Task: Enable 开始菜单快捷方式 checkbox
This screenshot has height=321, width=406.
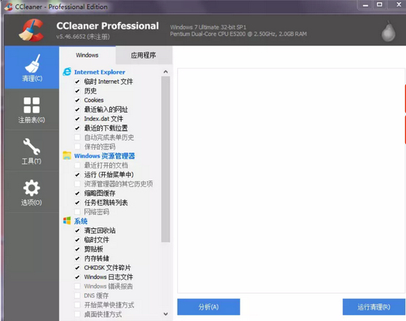Action: point(78,305)
